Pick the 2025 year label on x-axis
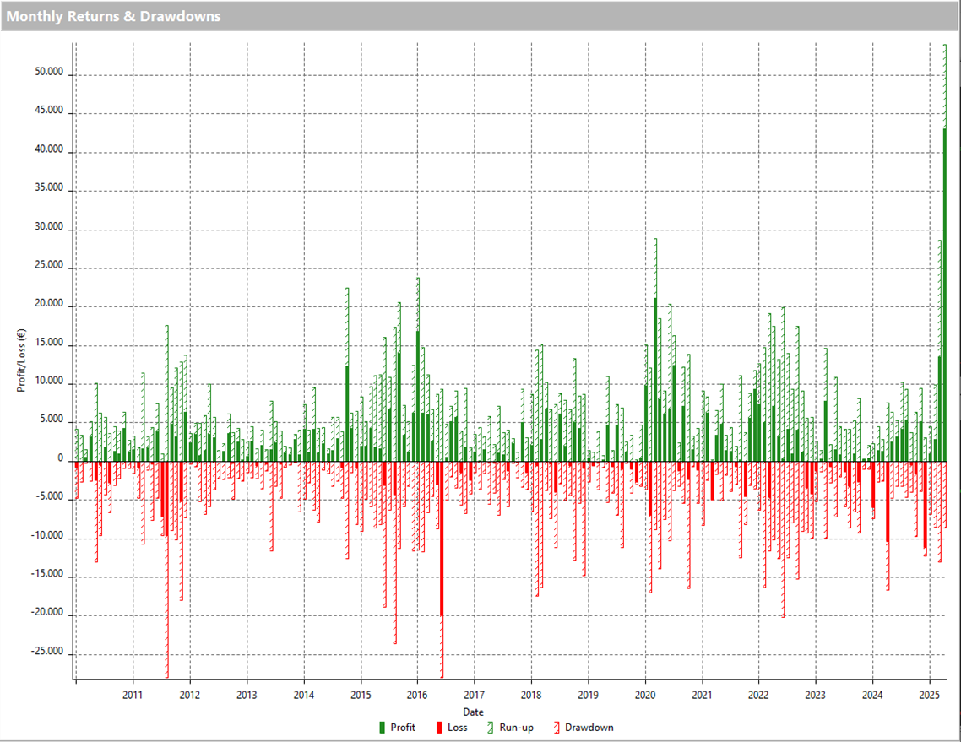This screenshot has height=742, width=961. (x=929, y=695)
